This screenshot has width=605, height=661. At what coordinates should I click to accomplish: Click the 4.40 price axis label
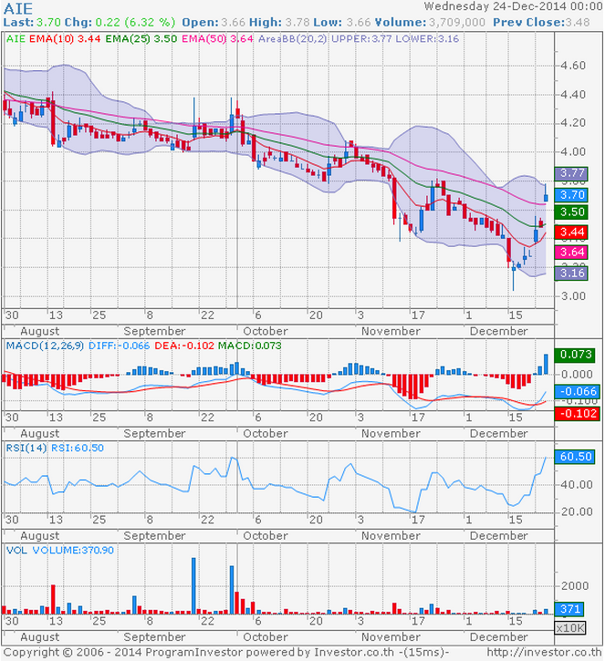[x=573, y=95]
